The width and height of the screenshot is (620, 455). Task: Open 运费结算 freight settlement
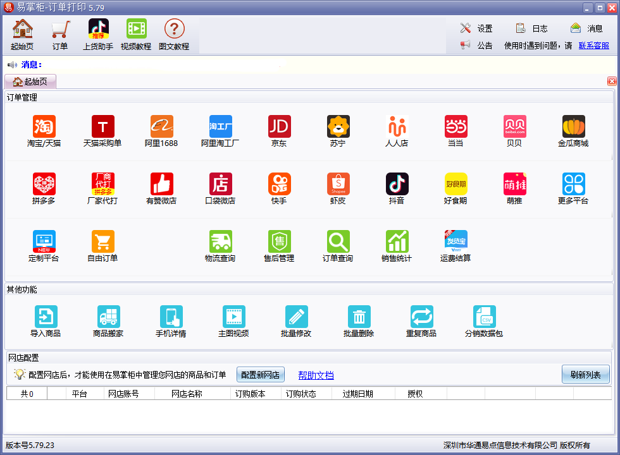click(x=456, y=246)
